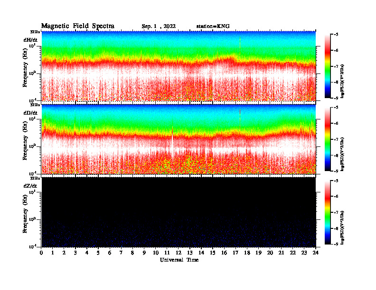Click the 10^1 frequency tick of dD/dt panel

pos(32,119)
